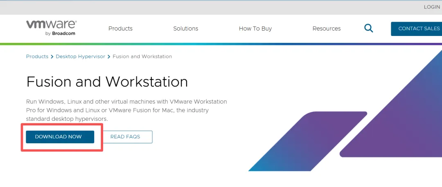Click the Products breadcrumb link
This screenshot has height=187, width=442.
[37, 56]
